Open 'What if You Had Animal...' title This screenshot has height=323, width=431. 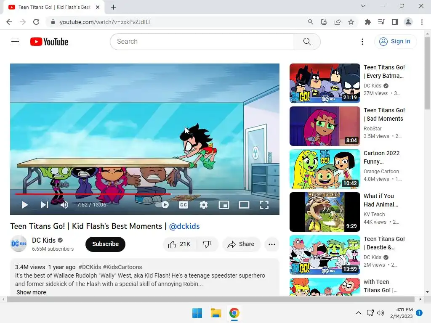380,200
